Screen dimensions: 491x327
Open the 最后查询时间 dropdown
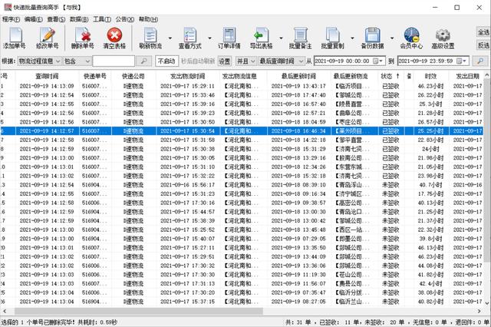tap(282, 61)
